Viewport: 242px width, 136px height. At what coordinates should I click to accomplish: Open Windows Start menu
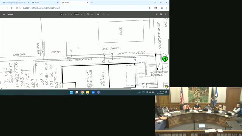click(x=71, y=92)
